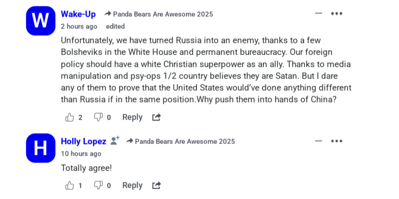Follow Holly Lopez using add-user icon
The height and width of the screenshot is (199, 399).
point(115,141)
